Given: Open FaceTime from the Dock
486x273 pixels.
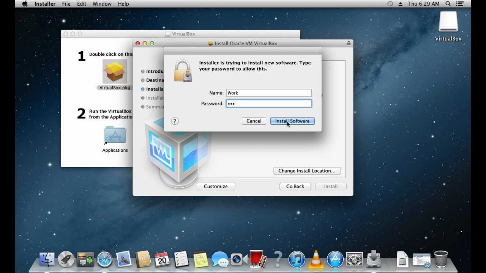Looking at the screenshot, I should (239, 259).
